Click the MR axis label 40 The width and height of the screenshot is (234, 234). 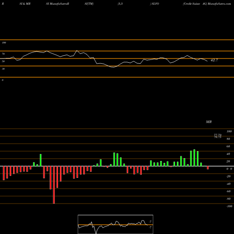[228, 154]
